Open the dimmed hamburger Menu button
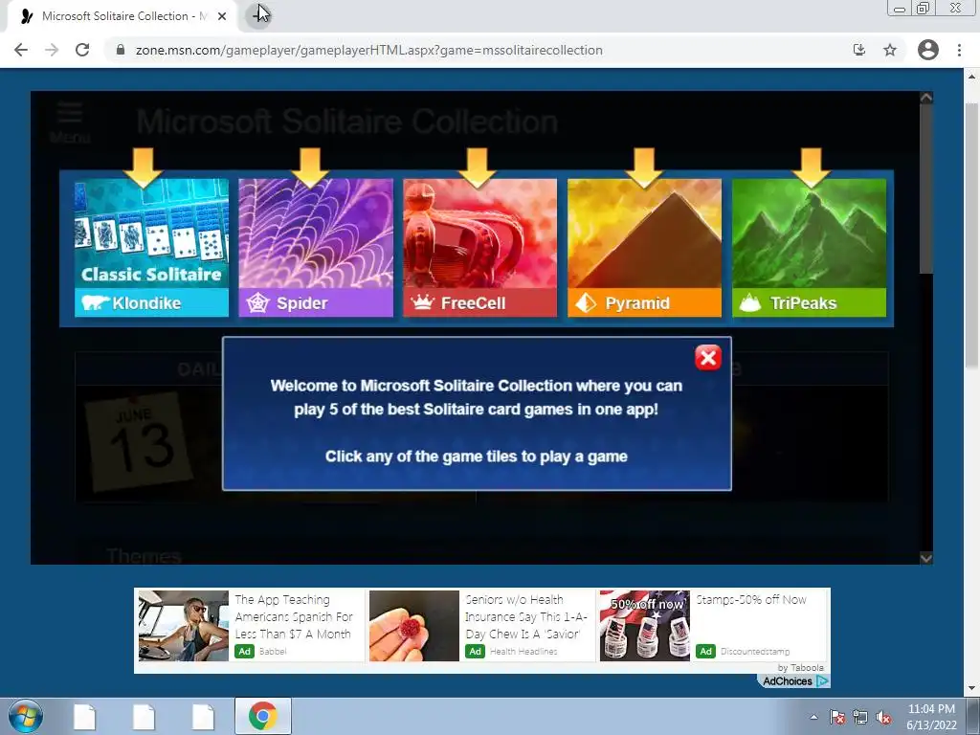 click(x=70, y=122)
